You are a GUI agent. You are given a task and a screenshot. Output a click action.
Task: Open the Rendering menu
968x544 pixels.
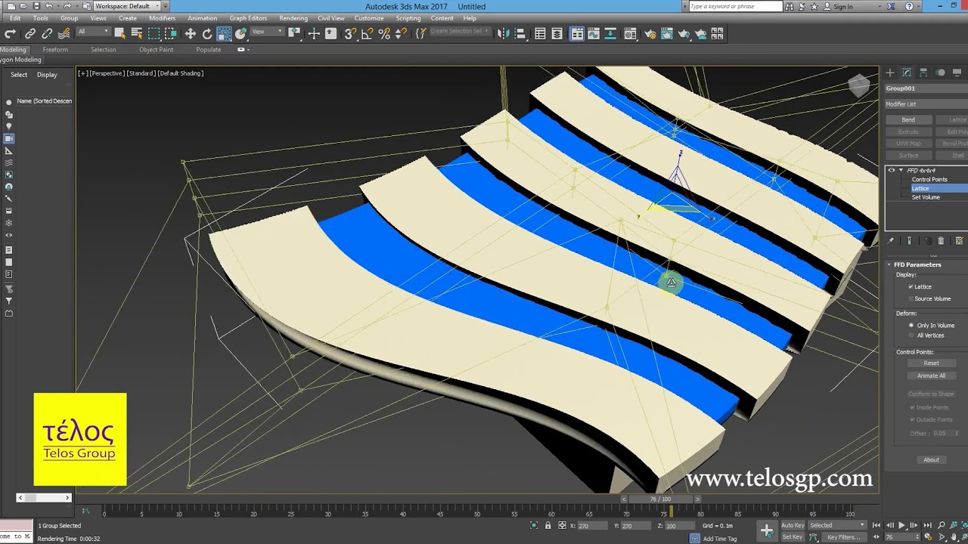point(293,18)
